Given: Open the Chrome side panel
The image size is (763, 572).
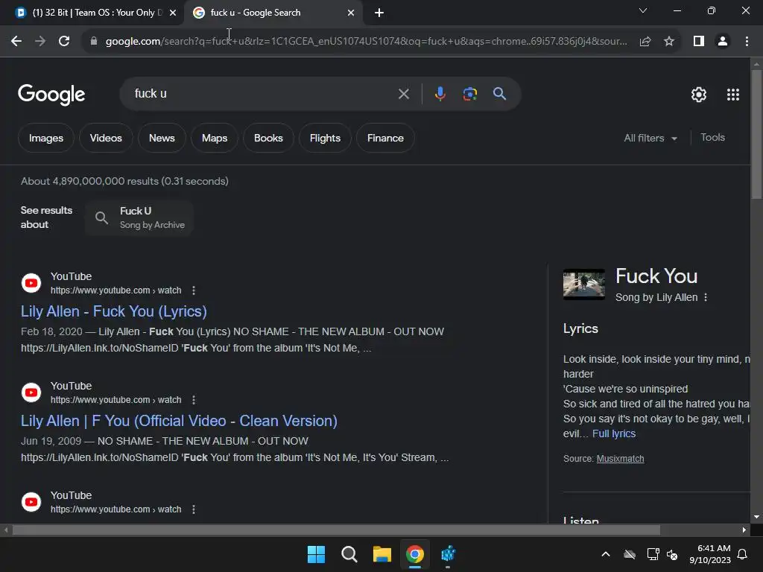Looking at the screenshot, I should tap(699, 42).
